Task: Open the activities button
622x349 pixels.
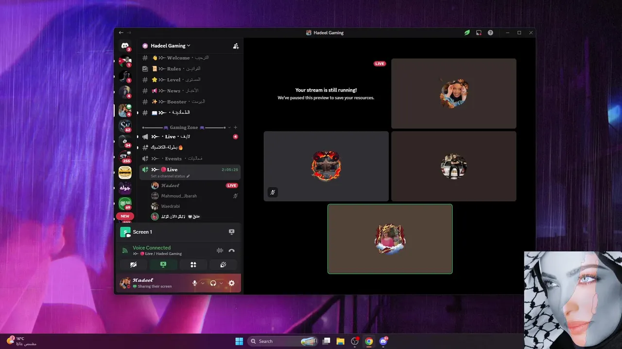Action: [193, 265]
